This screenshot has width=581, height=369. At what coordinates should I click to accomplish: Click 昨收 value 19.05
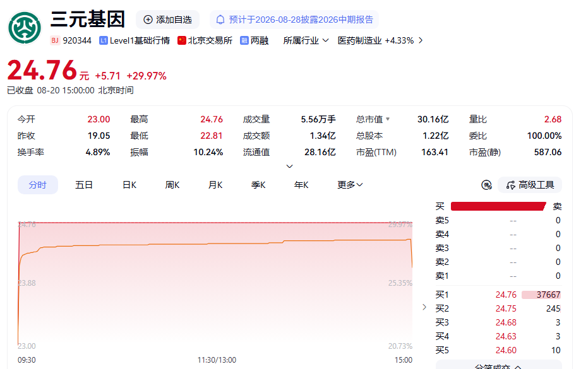pyautogui.click(x=99, y=136)
